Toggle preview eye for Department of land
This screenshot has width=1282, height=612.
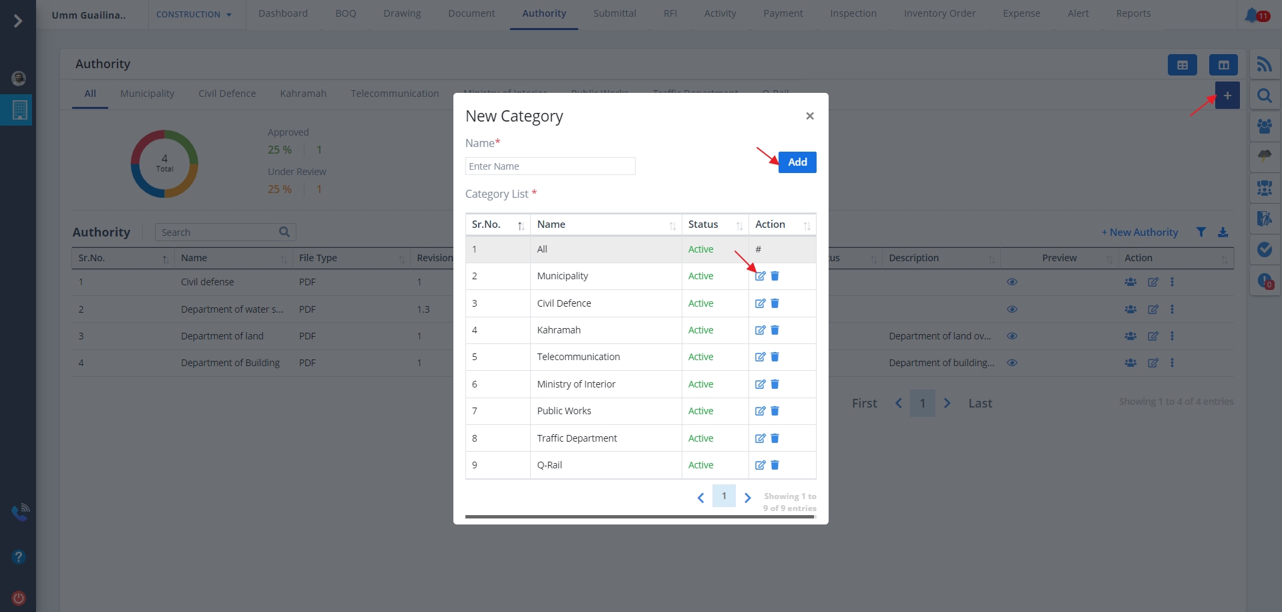[x=1012, y=336]
